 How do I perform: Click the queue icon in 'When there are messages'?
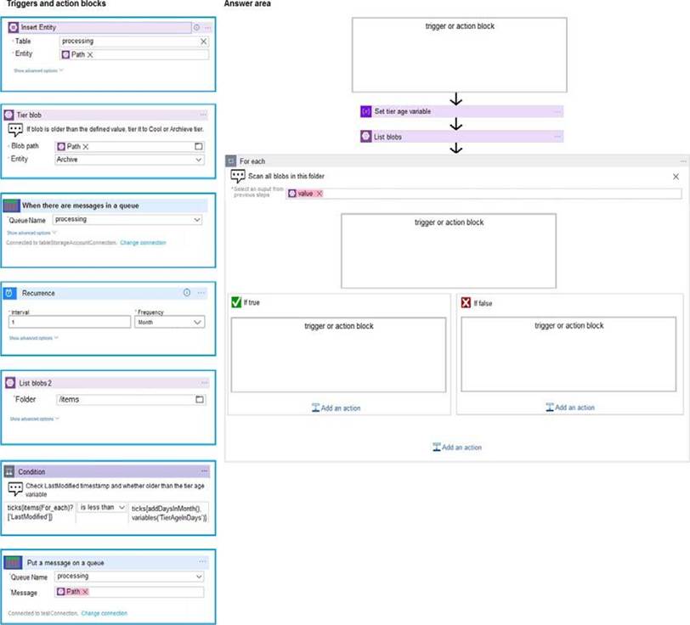[11, 205]
